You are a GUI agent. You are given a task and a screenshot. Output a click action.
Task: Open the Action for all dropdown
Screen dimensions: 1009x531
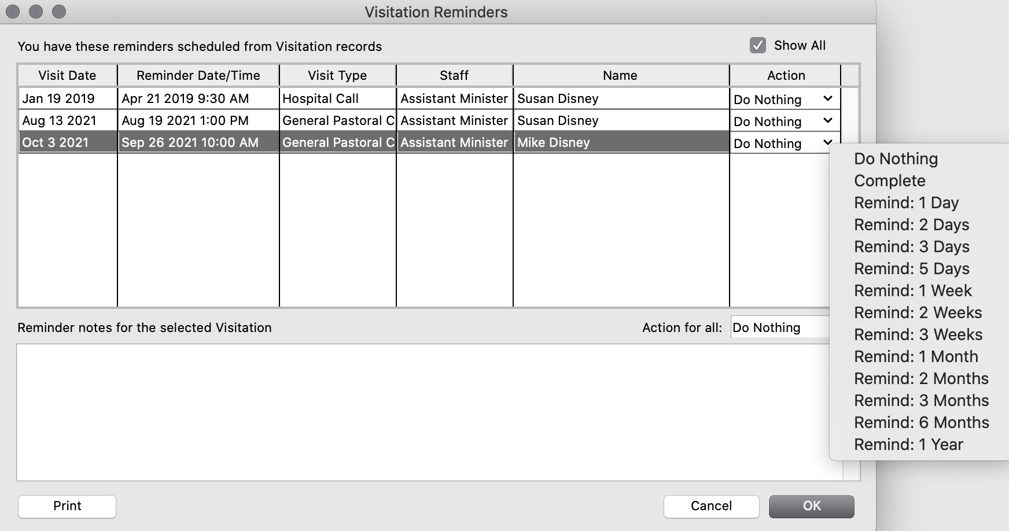click(x=779, y=327)
